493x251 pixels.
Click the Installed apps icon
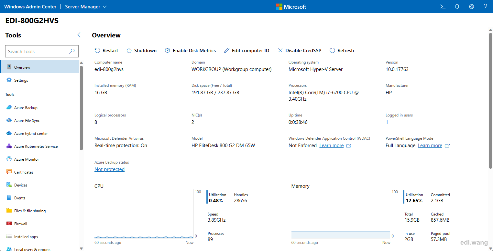pyautogui.click(x=9, y=236)
